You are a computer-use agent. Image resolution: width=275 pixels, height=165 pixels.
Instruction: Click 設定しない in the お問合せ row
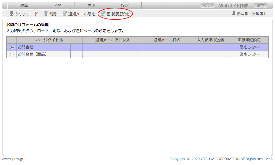click(249, 47)
